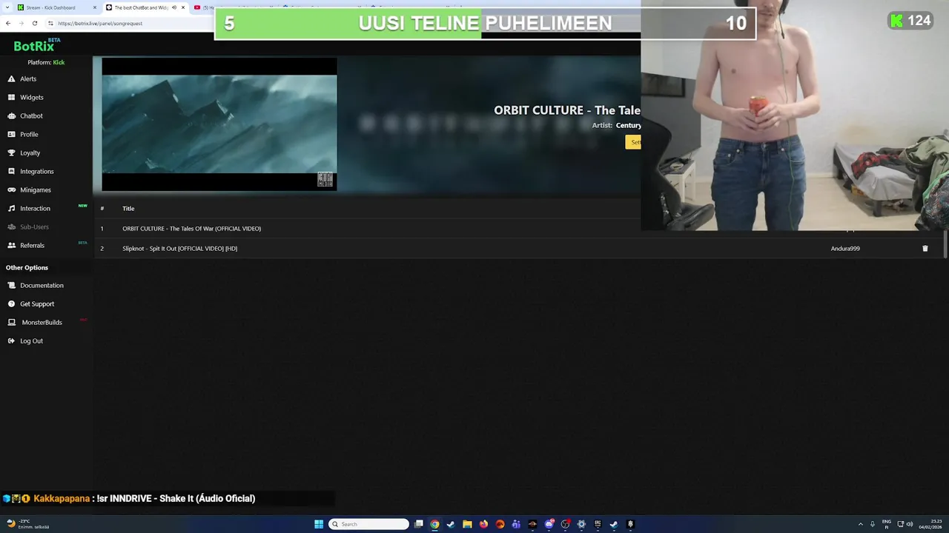Open the Interaction music note icon

coord(12,208)
